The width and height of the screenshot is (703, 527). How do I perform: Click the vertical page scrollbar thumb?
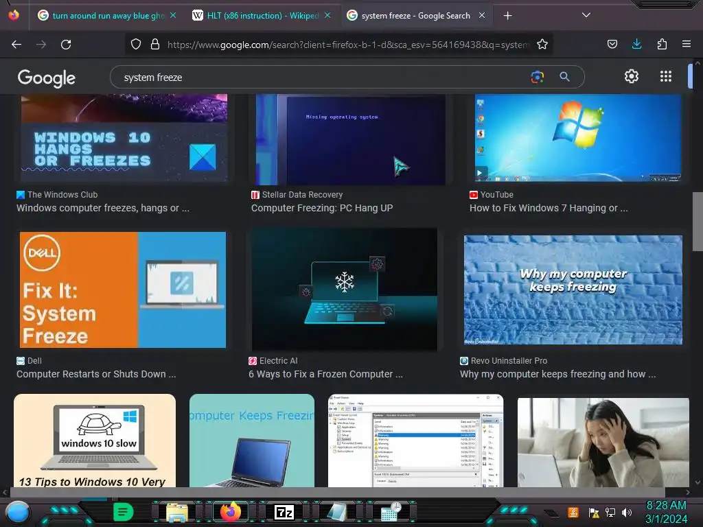[698, 222]
